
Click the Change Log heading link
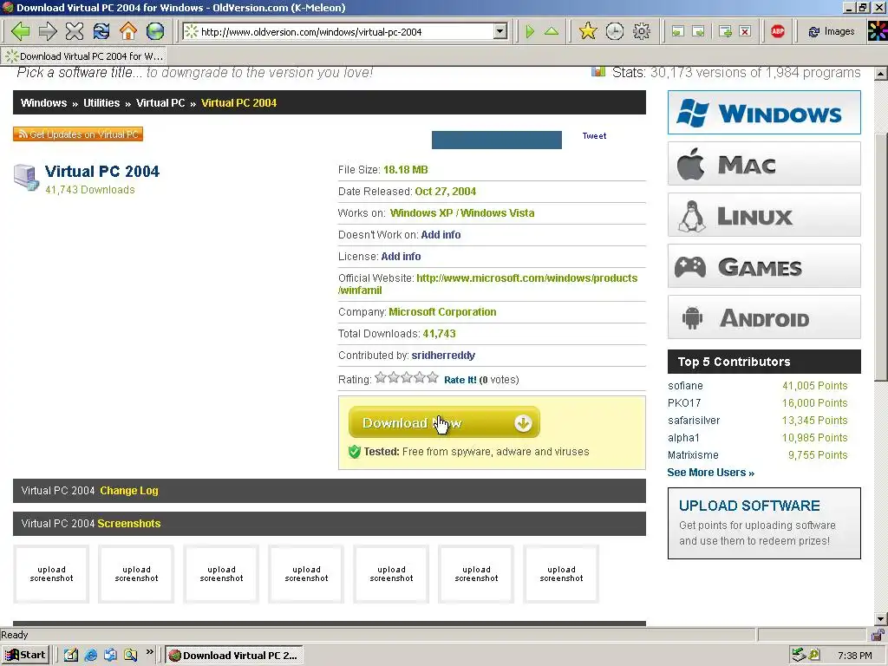click(129, 491)
